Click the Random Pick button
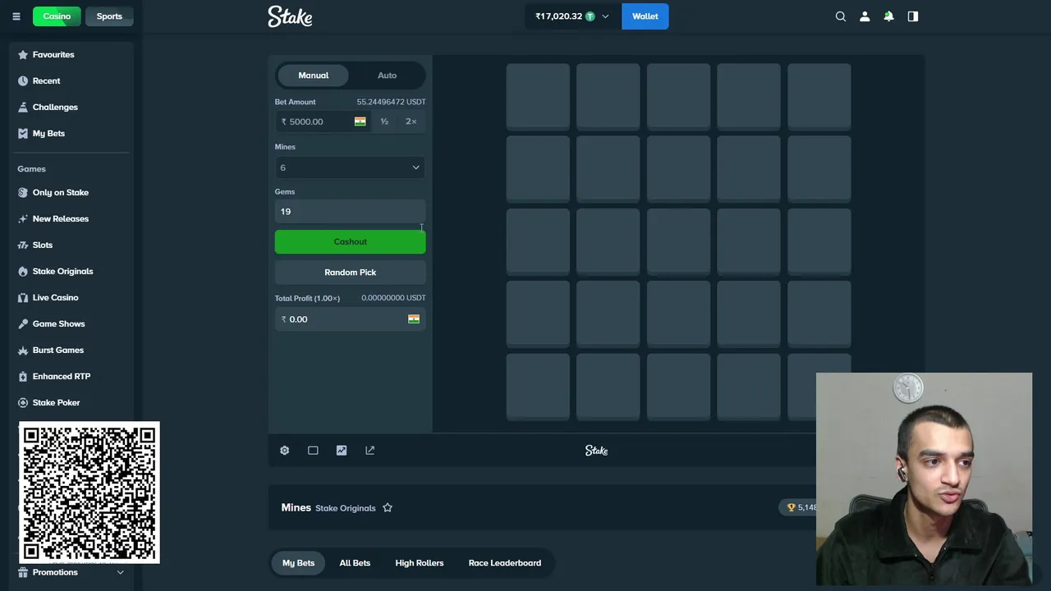 (x=350, y=273)
